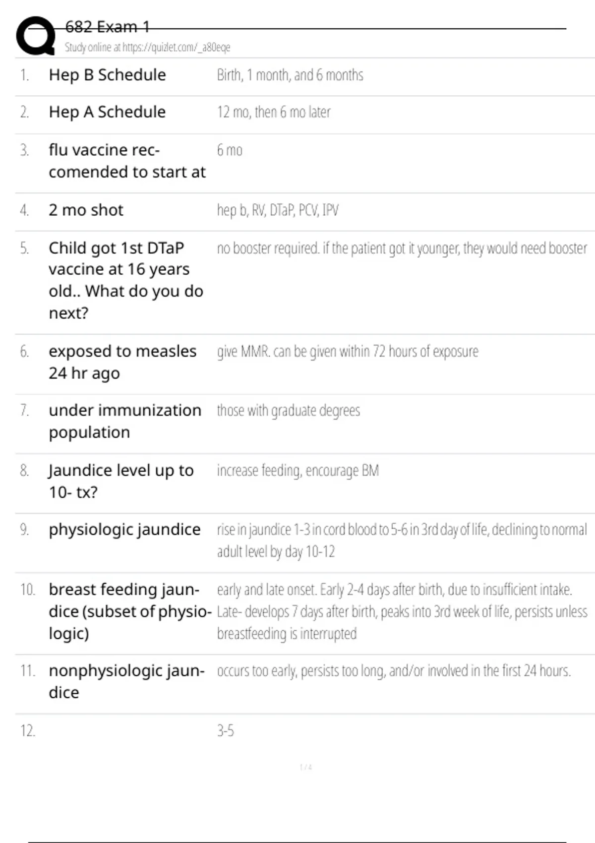Click the "682 Exam 1" title
The width and height of the screenshot is (595, 843).
point(107,27)
